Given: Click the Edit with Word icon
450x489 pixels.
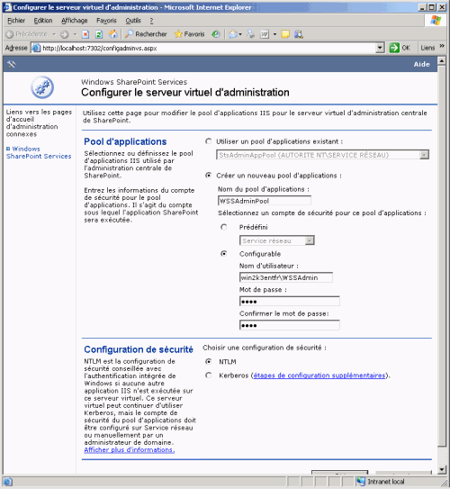Looking at the screenshot, I should 265,34.
